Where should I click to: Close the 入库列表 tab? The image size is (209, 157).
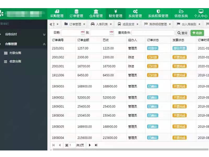click(x=111, y=24)
